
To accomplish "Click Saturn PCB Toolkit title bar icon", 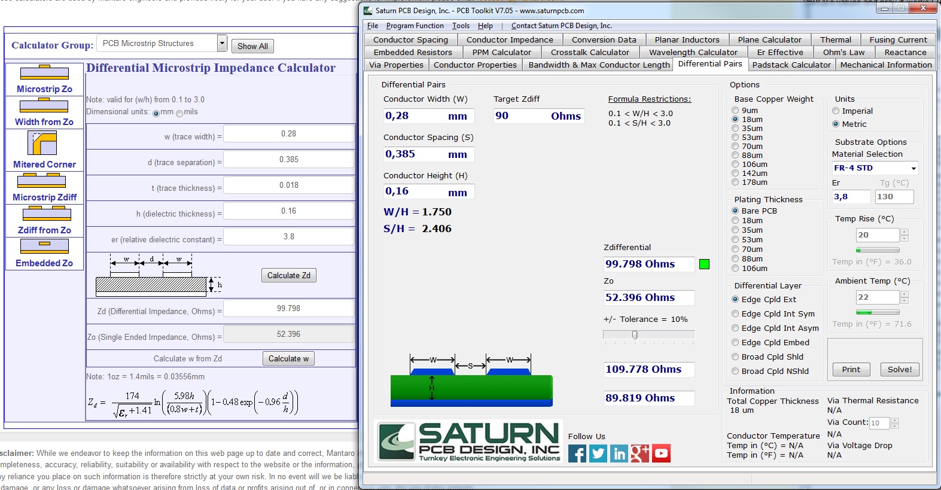I will tap(369, 10).
